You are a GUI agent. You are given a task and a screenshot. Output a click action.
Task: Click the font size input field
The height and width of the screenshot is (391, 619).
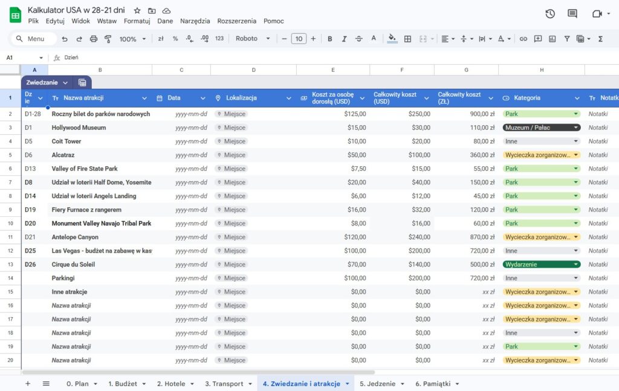pos(299,39)
